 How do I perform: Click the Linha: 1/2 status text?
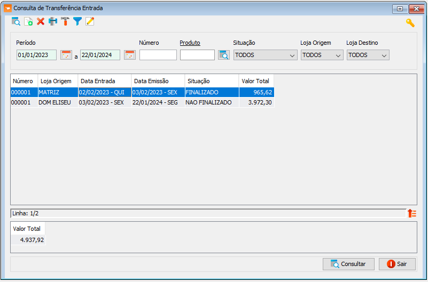pos(26,213)
